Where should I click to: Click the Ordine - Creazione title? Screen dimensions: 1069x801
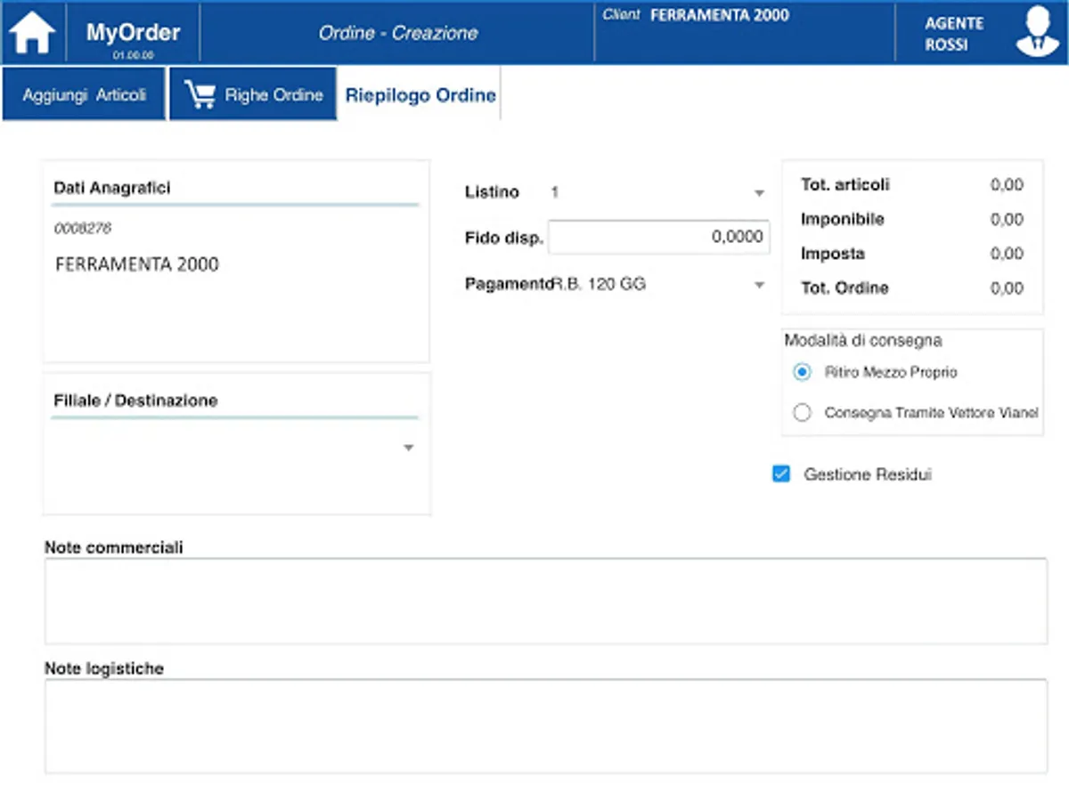pyautogui.click(x=397, y=34)
